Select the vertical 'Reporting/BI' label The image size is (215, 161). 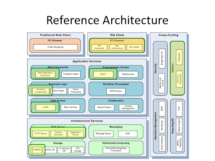point(173,126)
